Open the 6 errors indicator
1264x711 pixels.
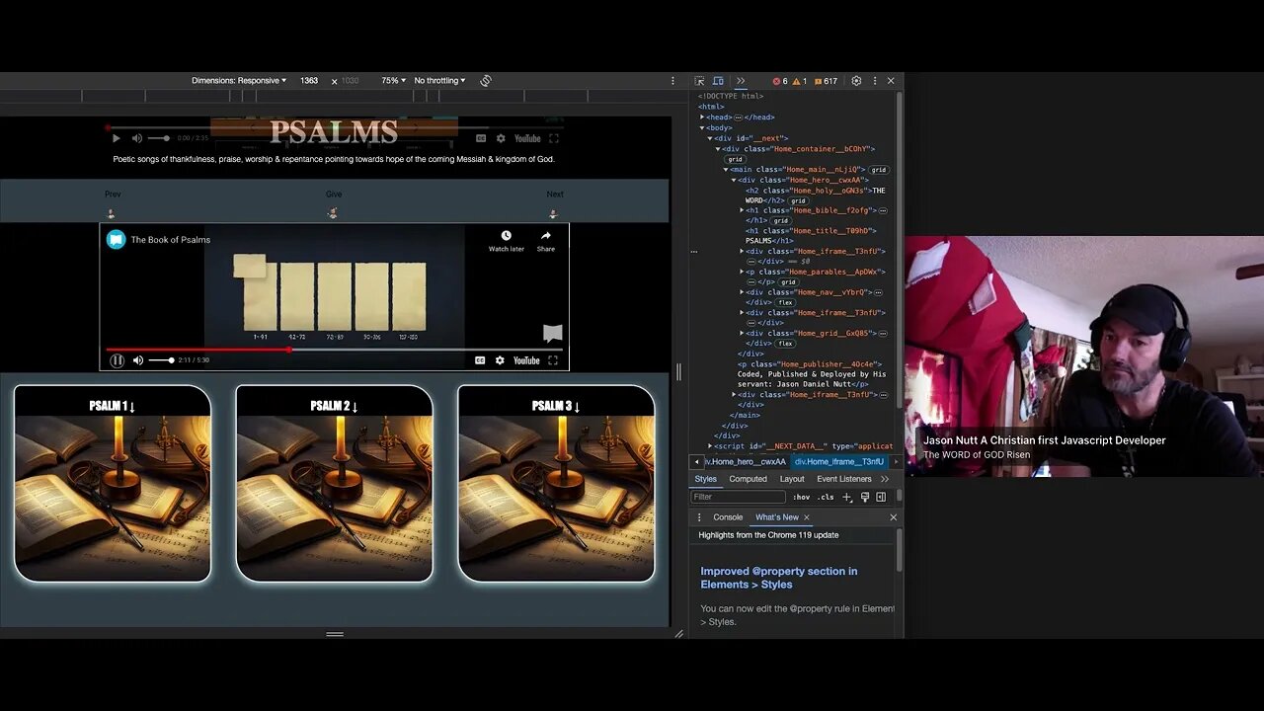tap(780, 81)
